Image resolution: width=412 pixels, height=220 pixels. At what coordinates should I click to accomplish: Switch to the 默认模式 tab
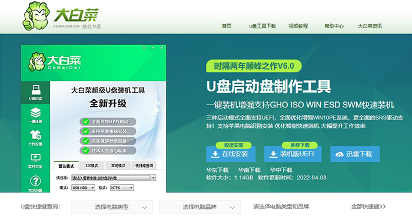tap(66, 166)
